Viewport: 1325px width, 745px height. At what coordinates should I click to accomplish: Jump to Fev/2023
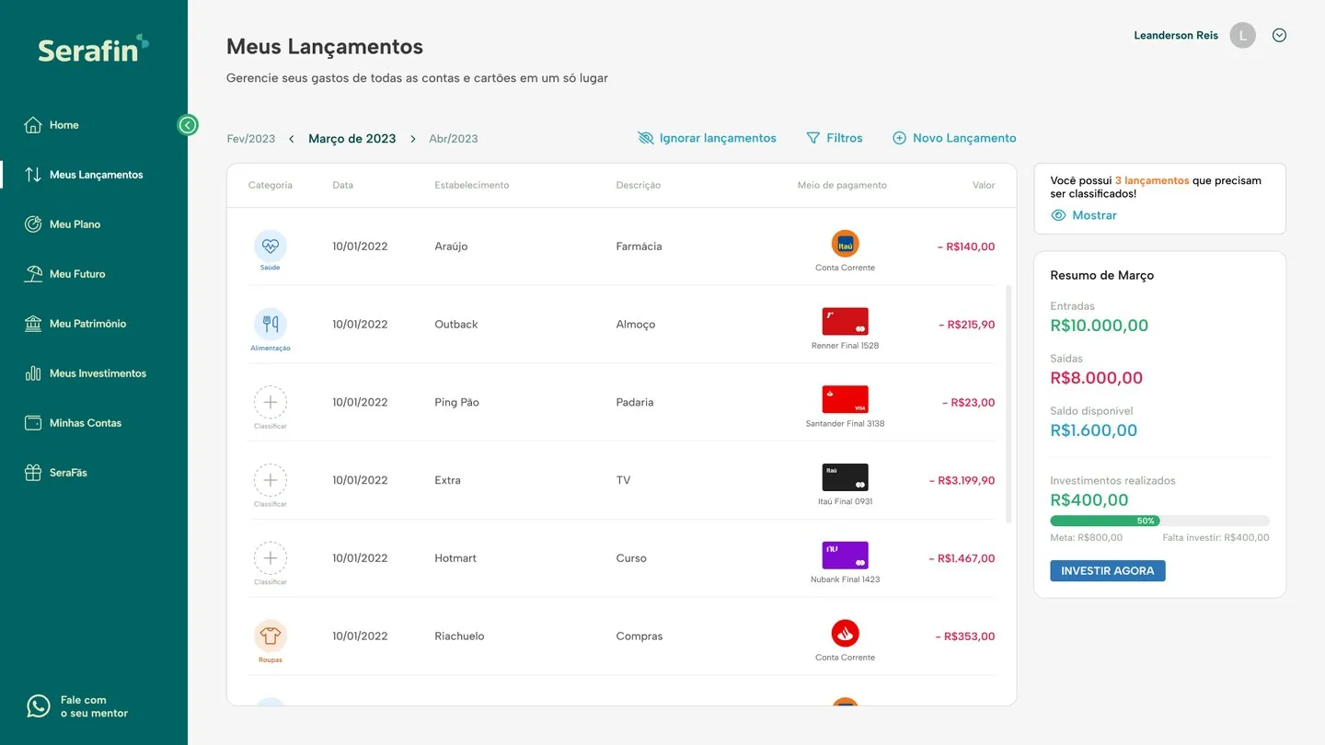[x=251, y=139]
